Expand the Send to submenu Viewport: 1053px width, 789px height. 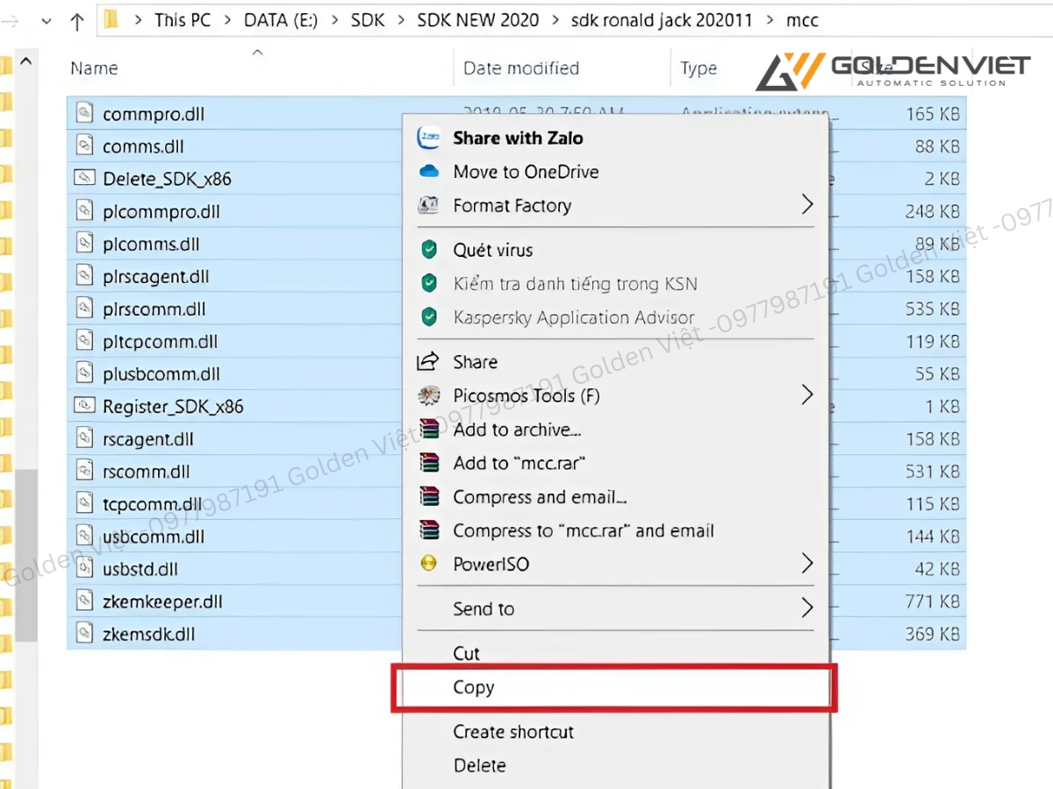click(806, 608)
